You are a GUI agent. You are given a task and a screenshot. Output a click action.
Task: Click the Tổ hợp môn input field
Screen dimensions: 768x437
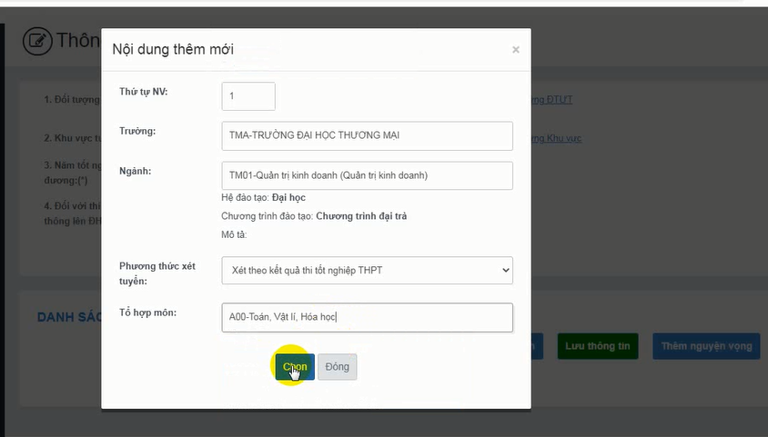367,317
